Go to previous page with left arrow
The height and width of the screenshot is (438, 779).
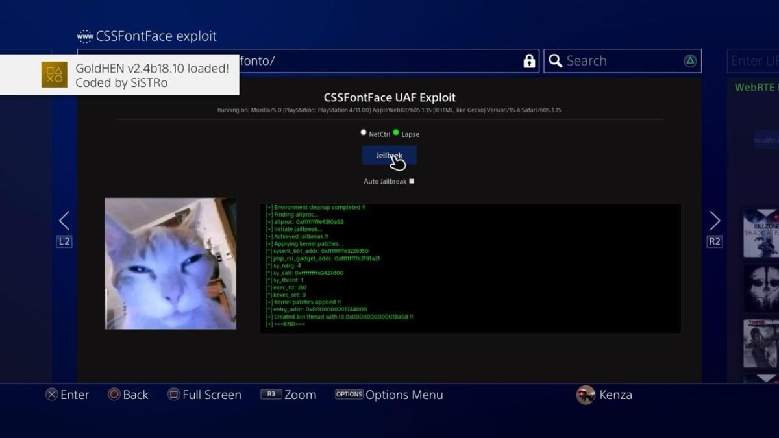tap(64, 221)
